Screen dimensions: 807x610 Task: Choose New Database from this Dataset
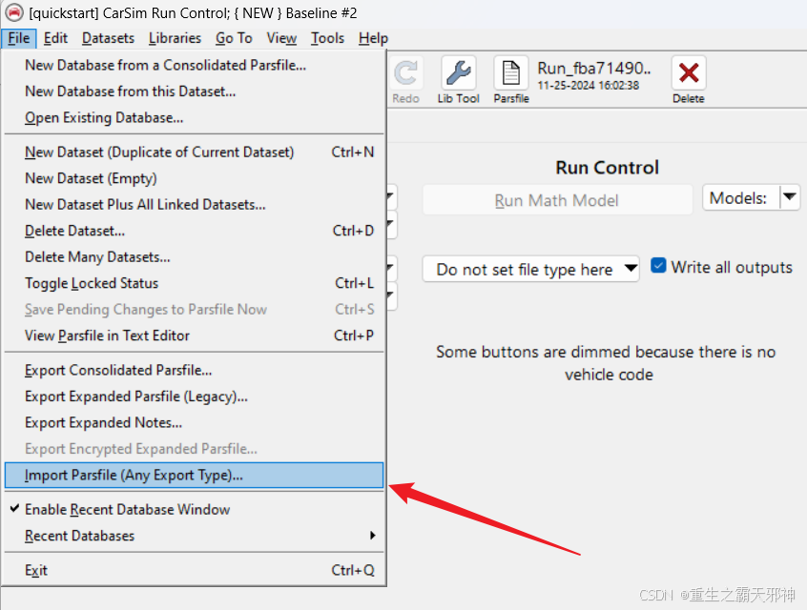(195, 91)
